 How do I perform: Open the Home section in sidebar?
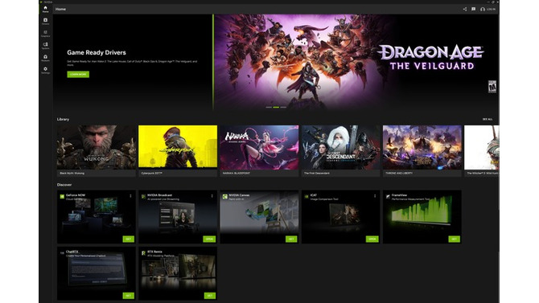pos(45,9)
